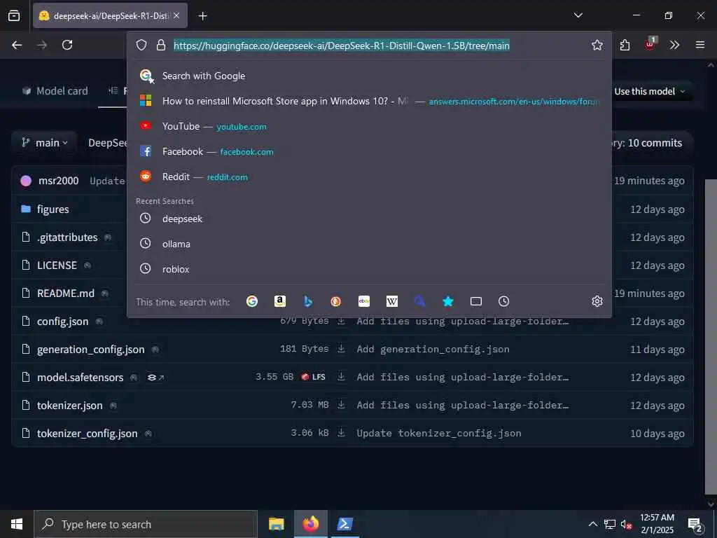717x538 pixels.
Task: Open the uBlock Origin extension icon
Action: [650, 43]
